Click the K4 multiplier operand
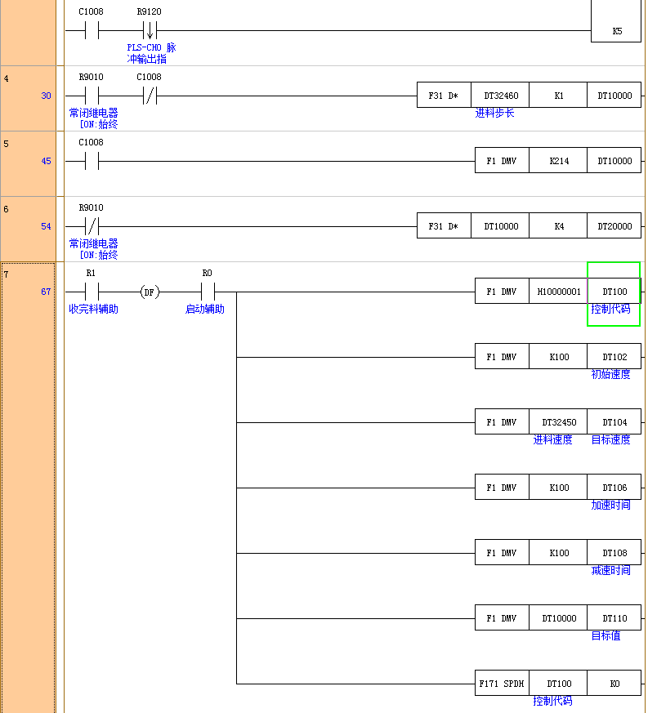 tap(558, 226)
